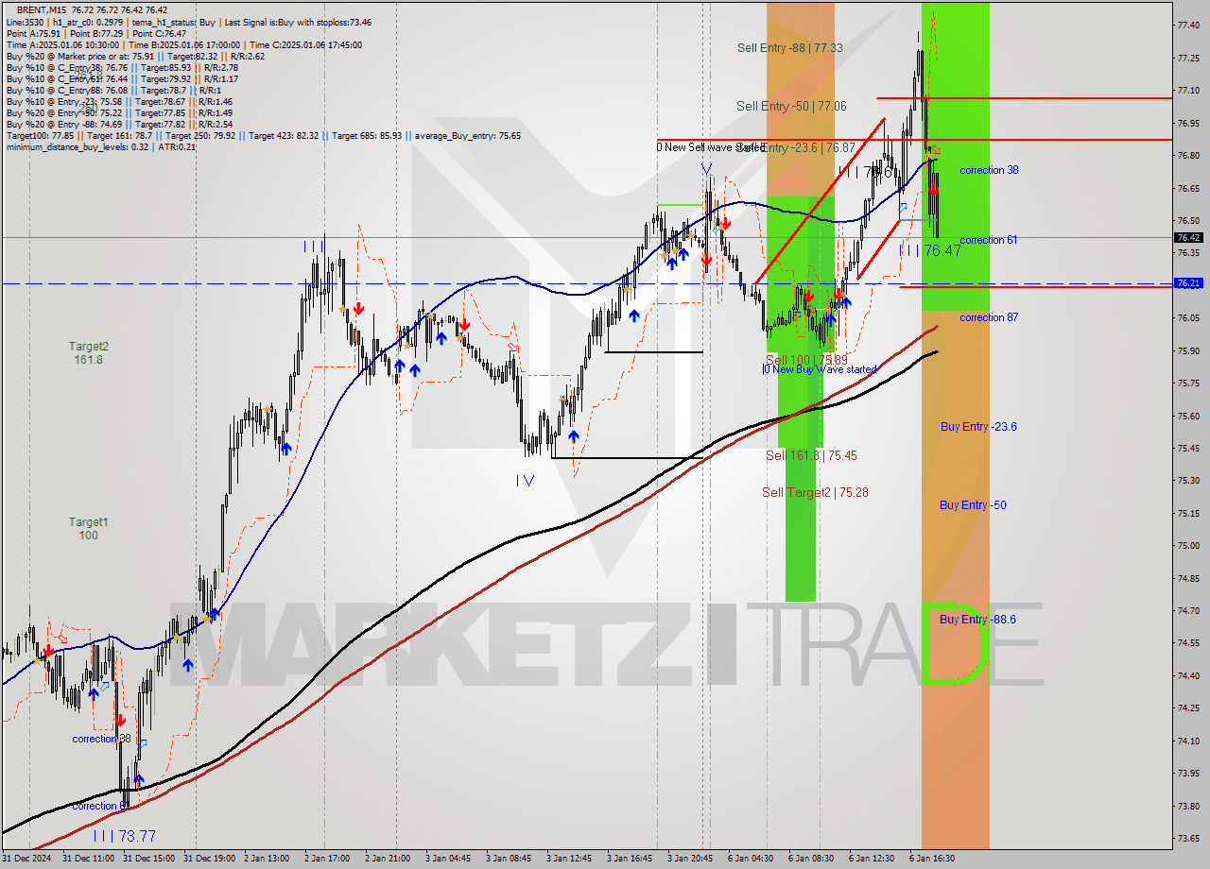This screenshot has width=1210, height=869.
Task: Click the 'BRENT,M15' chart title text
Action: tap(42, 9)
